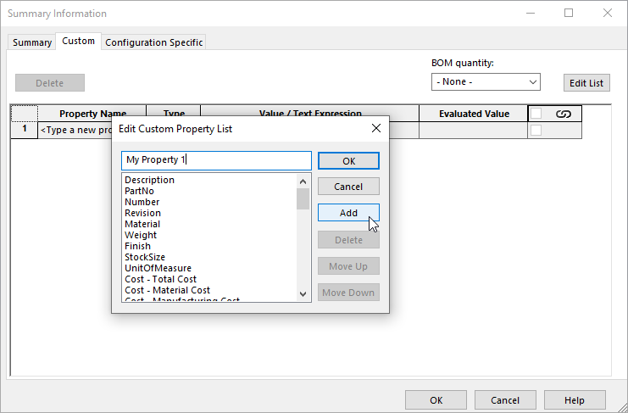The width and height of the screenshot is (628, 413).
Task: Close the Summary Information window
Action: pos(607,13)
